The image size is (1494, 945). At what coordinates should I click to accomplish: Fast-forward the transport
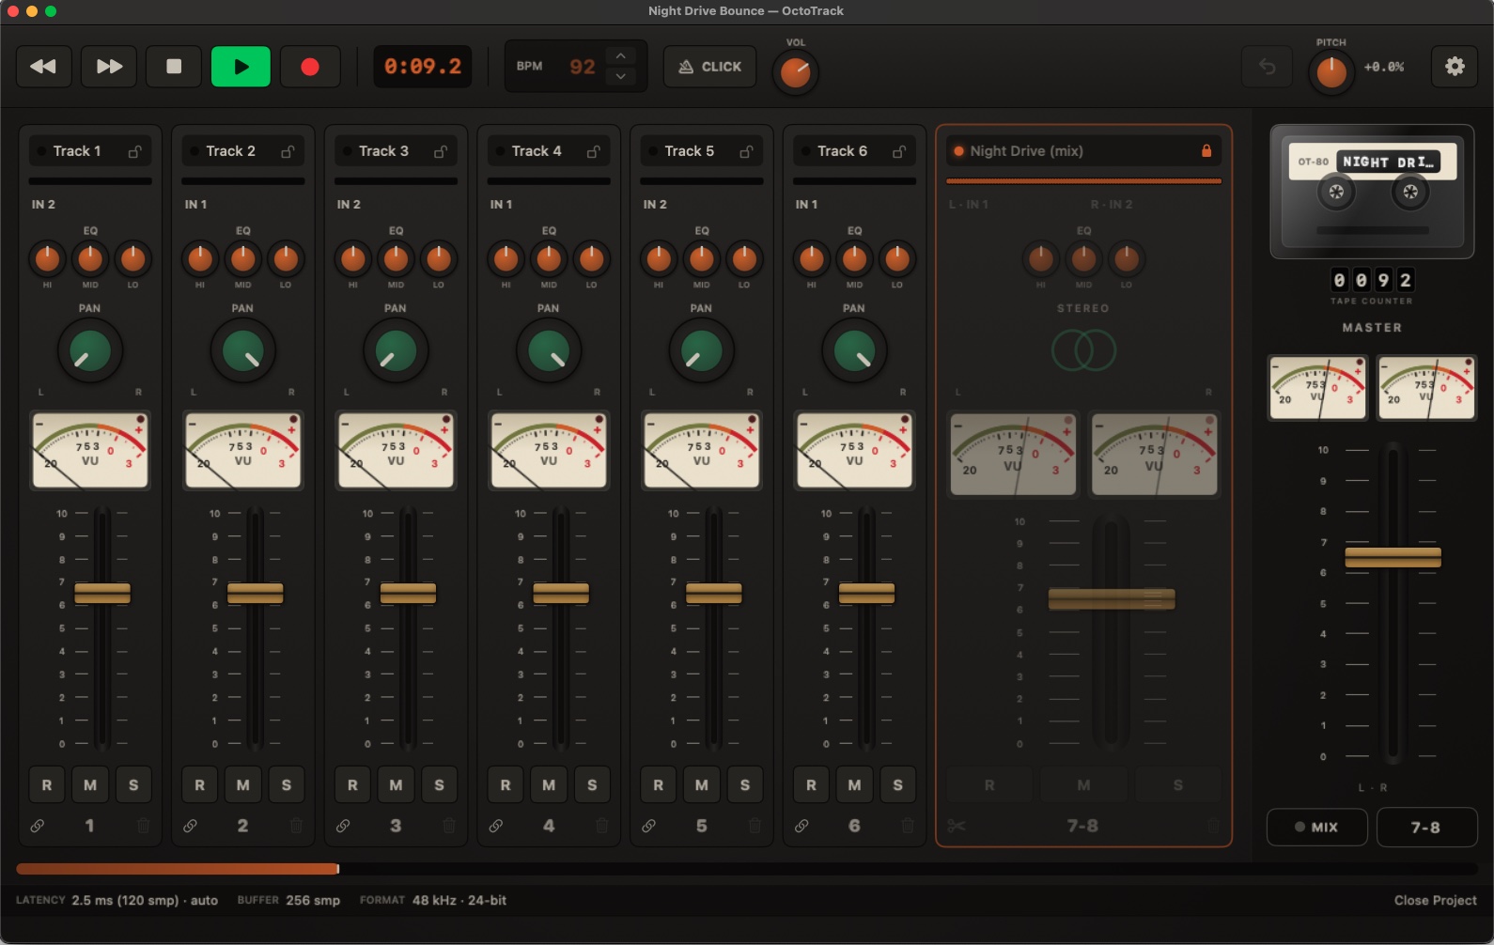point(109,67)
